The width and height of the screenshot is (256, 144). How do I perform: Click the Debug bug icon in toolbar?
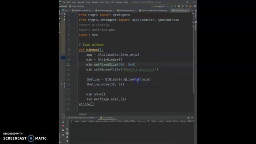tap(175, 6)
